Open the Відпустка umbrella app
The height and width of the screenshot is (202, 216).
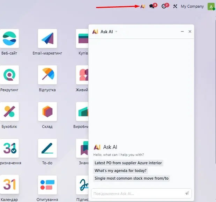click(47, 75)
